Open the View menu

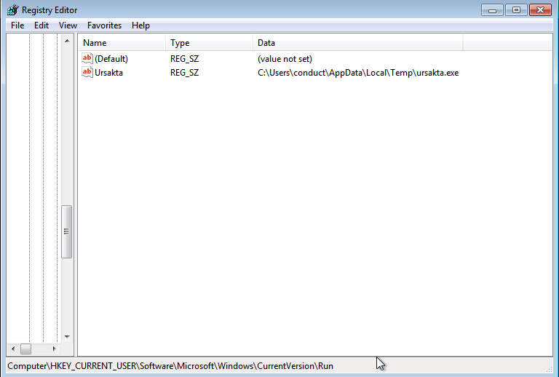click(68, 25)
